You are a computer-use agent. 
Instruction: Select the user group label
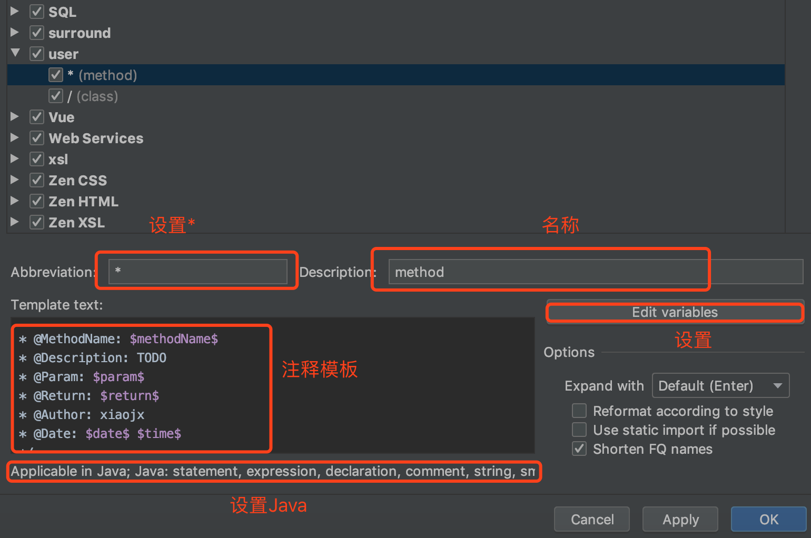coord(63,54)
